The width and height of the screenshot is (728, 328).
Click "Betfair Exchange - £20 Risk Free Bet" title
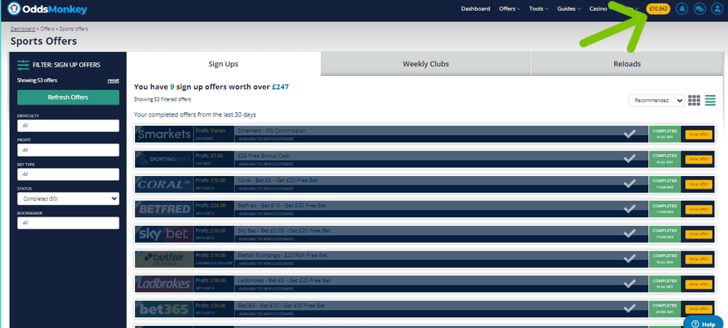coord(283,256)
